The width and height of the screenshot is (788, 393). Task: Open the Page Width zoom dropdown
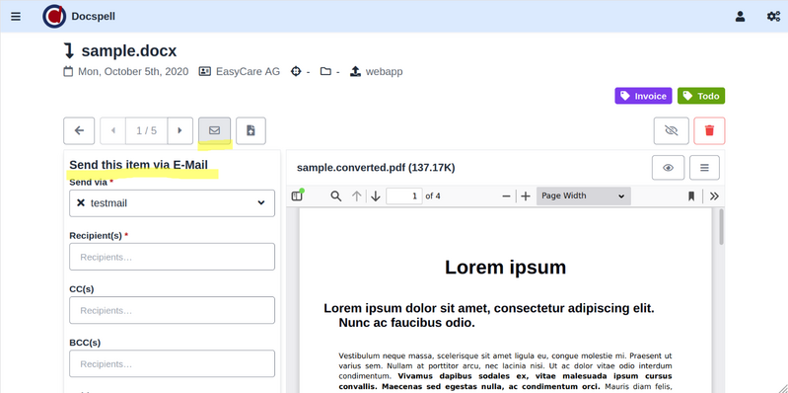(583, 196)
